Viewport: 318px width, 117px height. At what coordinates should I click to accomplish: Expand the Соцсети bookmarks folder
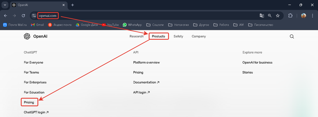[155, 25]
